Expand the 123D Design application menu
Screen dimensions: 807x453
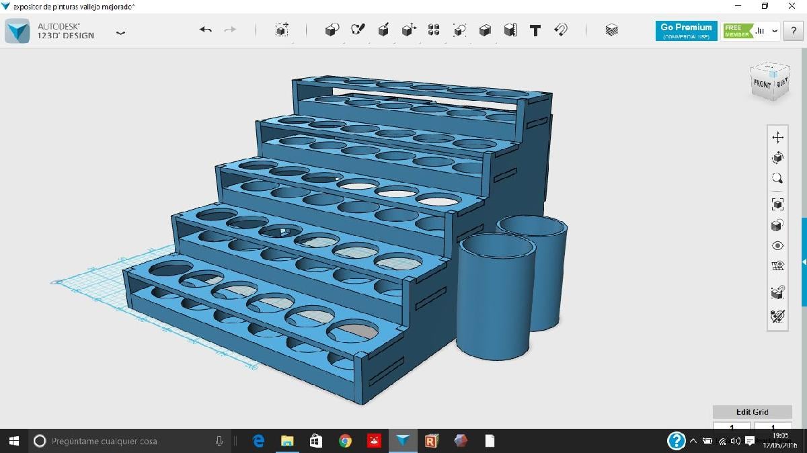[x=120, y=32]
